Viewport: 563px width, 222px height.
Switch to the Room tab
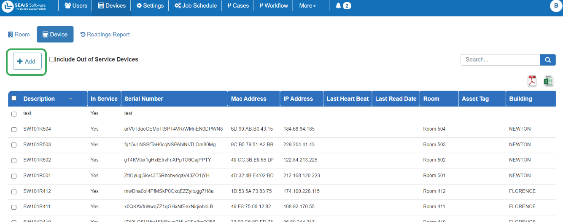click(x=19, y=35)
